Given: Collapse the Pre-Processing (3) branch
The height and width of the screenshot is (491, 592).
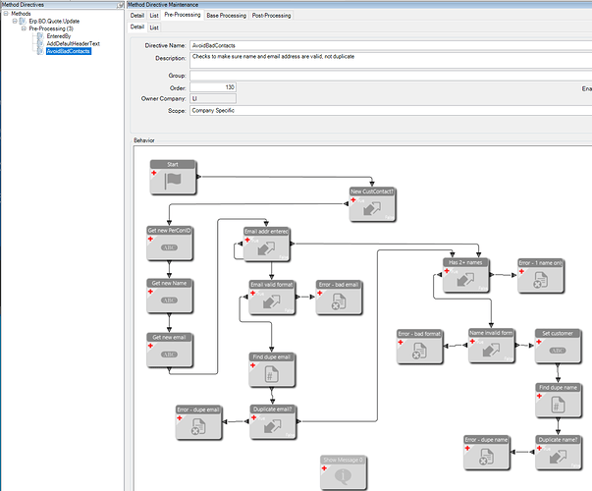Looking at the screenshot, I should tap(24, 28).
